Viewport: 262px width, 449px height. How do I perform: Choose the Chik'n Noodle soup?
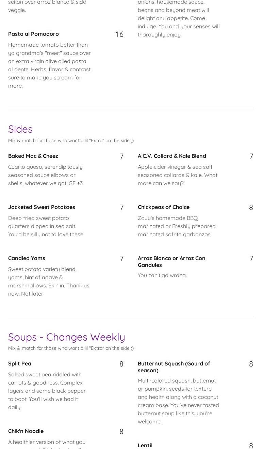click(x=26, y=431)
